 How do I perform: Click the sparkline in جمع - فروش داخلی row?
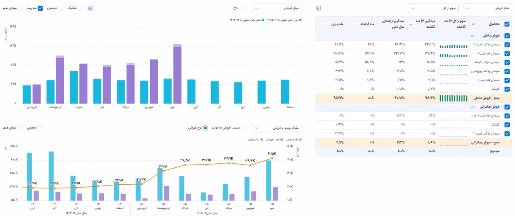click(453, 98)
